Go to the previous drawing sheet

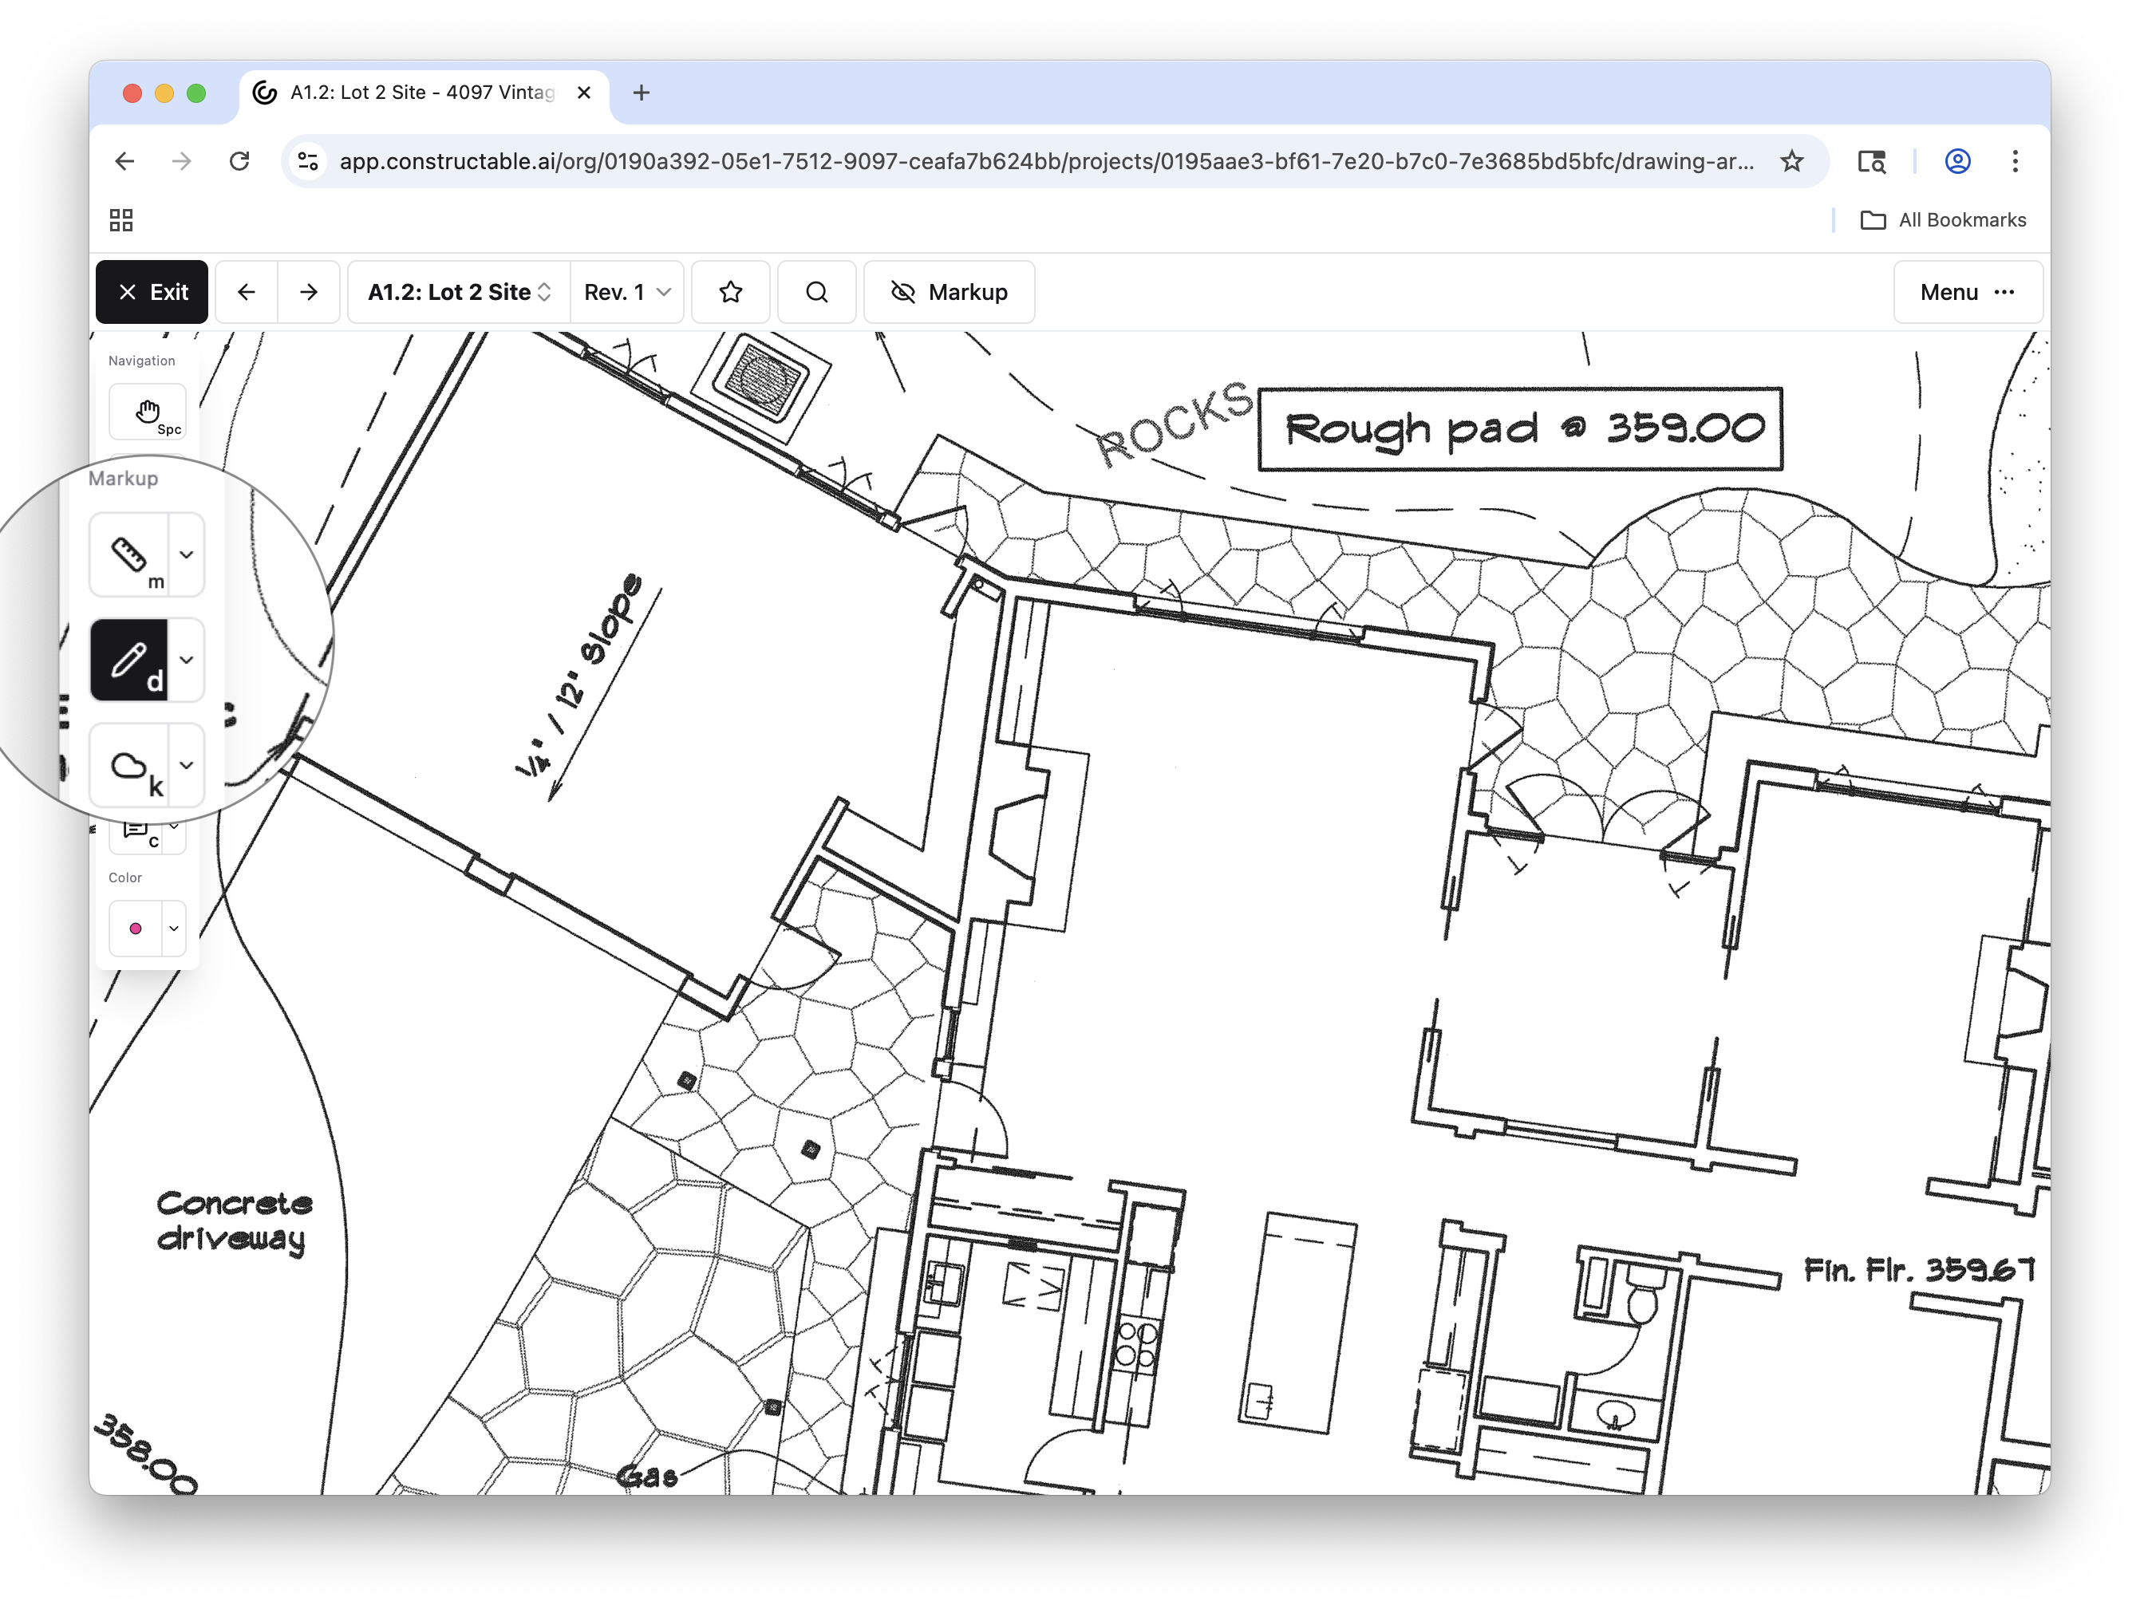click(247, 292)
